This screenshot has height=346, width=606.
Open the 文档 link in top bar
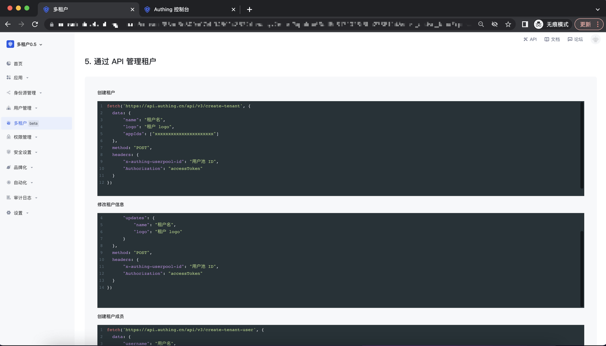coord(552,40)
